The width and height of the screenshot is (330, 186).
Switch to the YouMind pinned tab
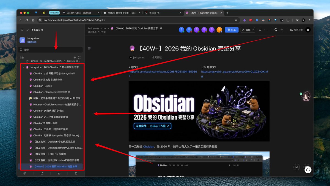coord(54,13)
